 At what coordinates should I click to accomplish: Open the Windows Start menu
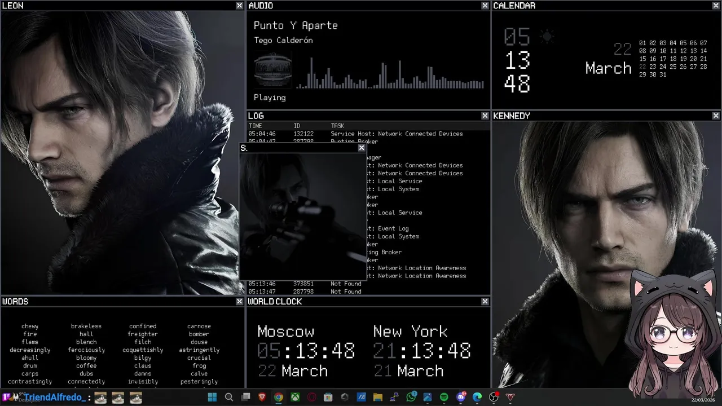coord(212,397)
